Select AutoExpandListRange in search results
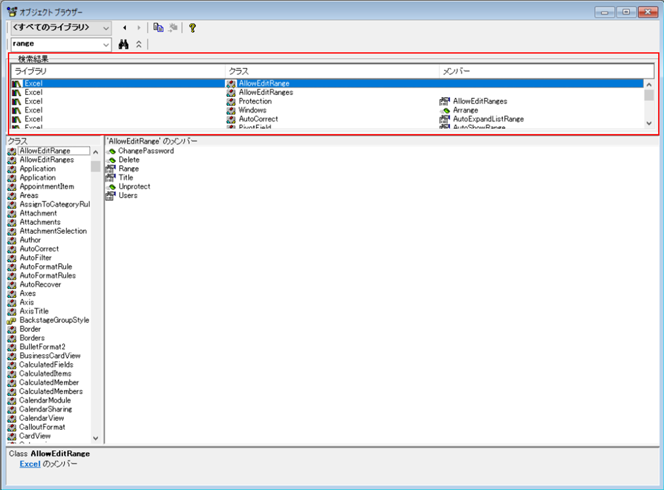 click(x=488, y=119)
